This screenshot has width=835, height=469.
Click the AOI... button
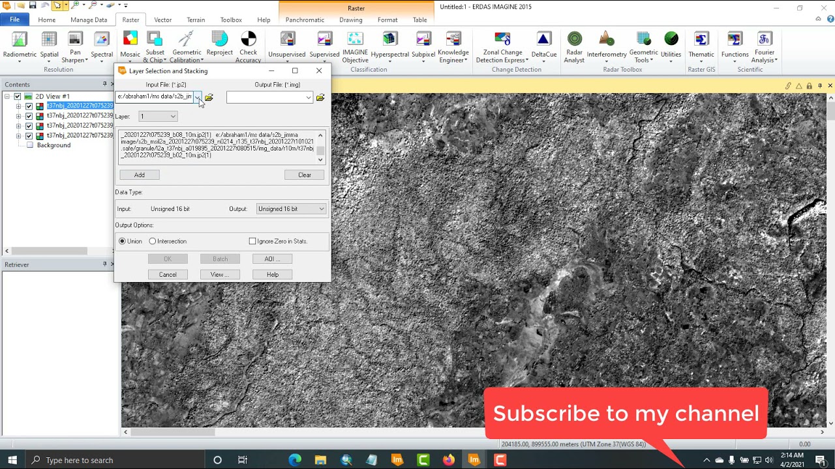(x=273, y=259)
